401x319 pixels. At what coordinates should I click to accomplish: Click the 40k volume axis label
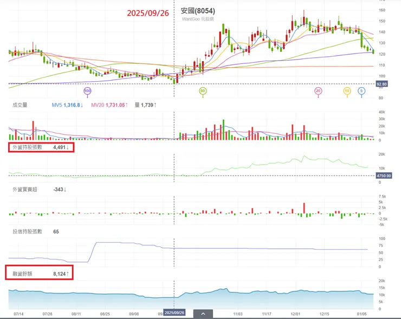coord(382,112)
